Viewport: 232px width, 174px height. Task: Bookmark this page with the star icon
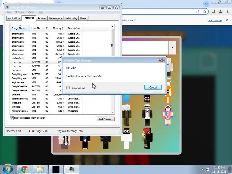click(205, 12)
